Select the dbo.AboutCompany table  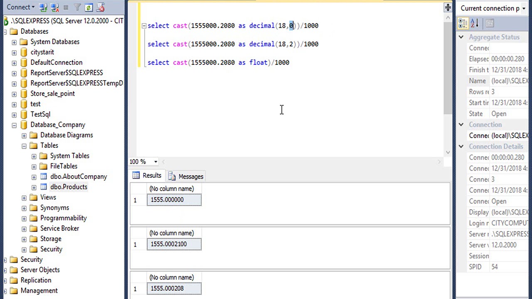pyautogui.click(x=79, y=176)
